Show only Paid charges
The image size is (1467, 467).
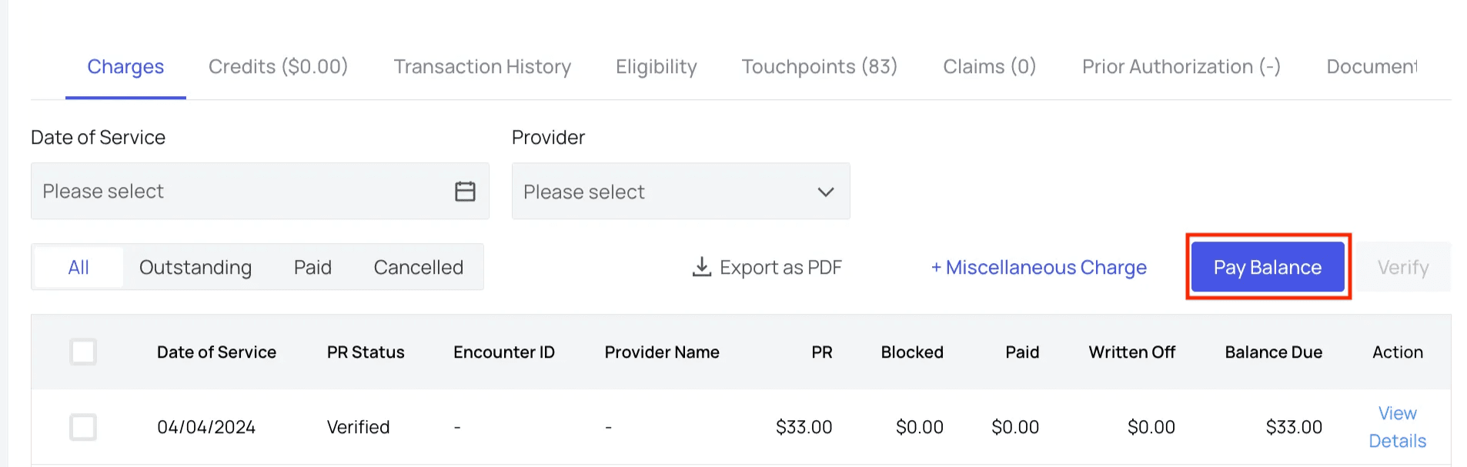[x=312, y=267]
